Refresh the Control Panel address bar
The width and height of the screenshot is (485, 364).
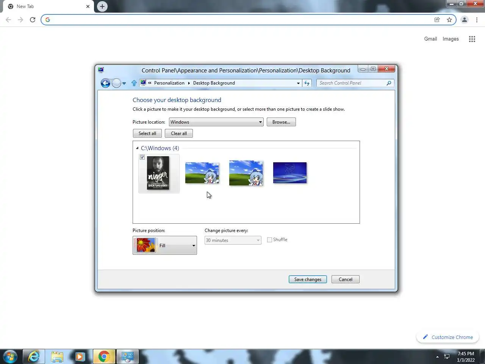point(307,83)
